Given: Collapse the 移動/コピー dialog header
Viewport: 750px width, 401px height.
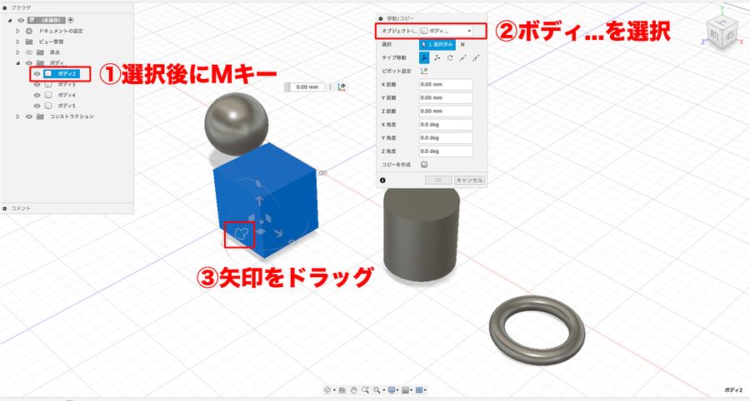Looking at the screenshot, I should tap(381, 18).
